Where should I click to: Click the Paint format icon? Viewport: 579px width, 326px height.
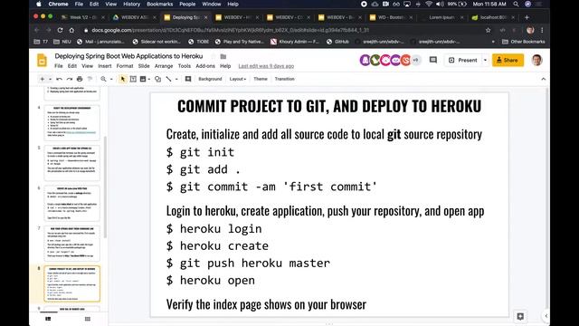coord(90,79)
